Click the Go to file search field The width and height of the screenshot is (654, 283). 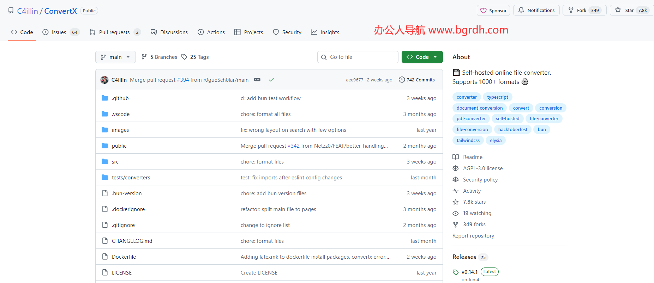tap(358, 57)
